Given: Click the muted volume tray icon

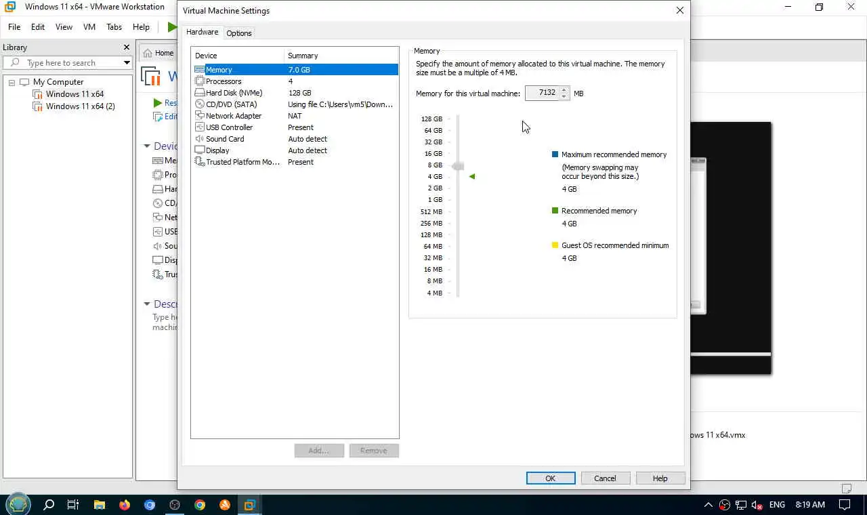Looking at the screenshot, I should [758, 505].
